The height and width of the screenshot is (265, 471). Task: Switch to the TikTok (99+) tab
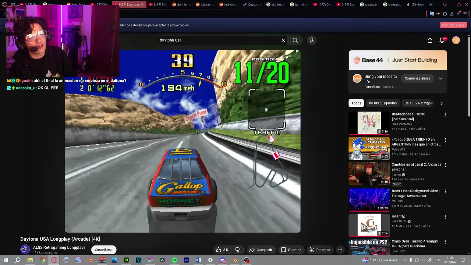[416, 4]
